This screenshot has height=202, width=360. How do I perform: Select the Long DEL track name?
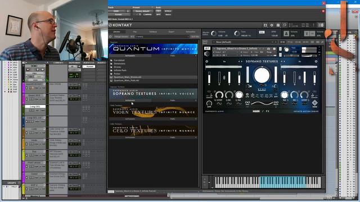(x=35, y=107)
